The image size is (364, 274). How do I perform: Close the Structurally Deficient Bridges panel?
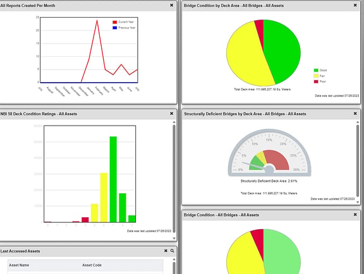[355, 114]
